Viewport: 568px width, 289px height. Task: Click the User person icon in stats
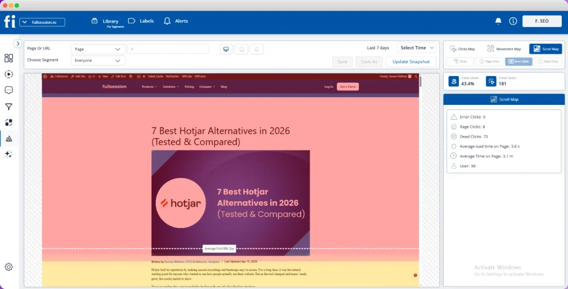tap(454, 166)
